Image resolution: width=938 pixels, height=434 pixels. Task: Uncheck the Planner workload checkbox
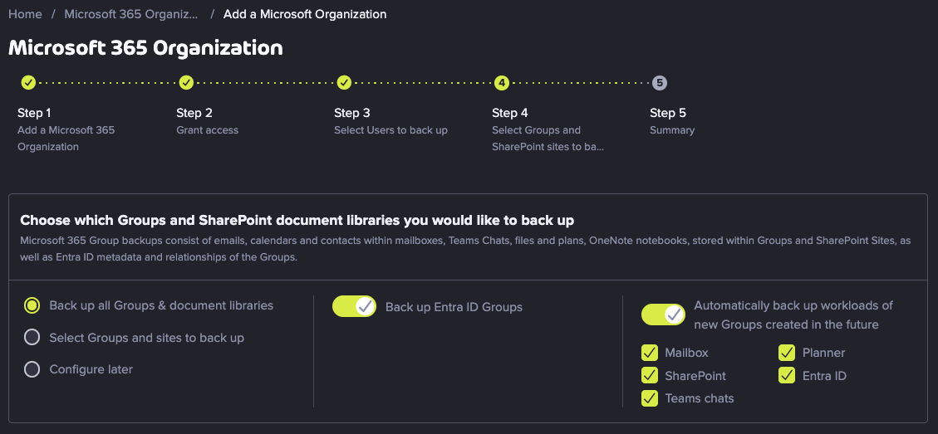[787, 353]
